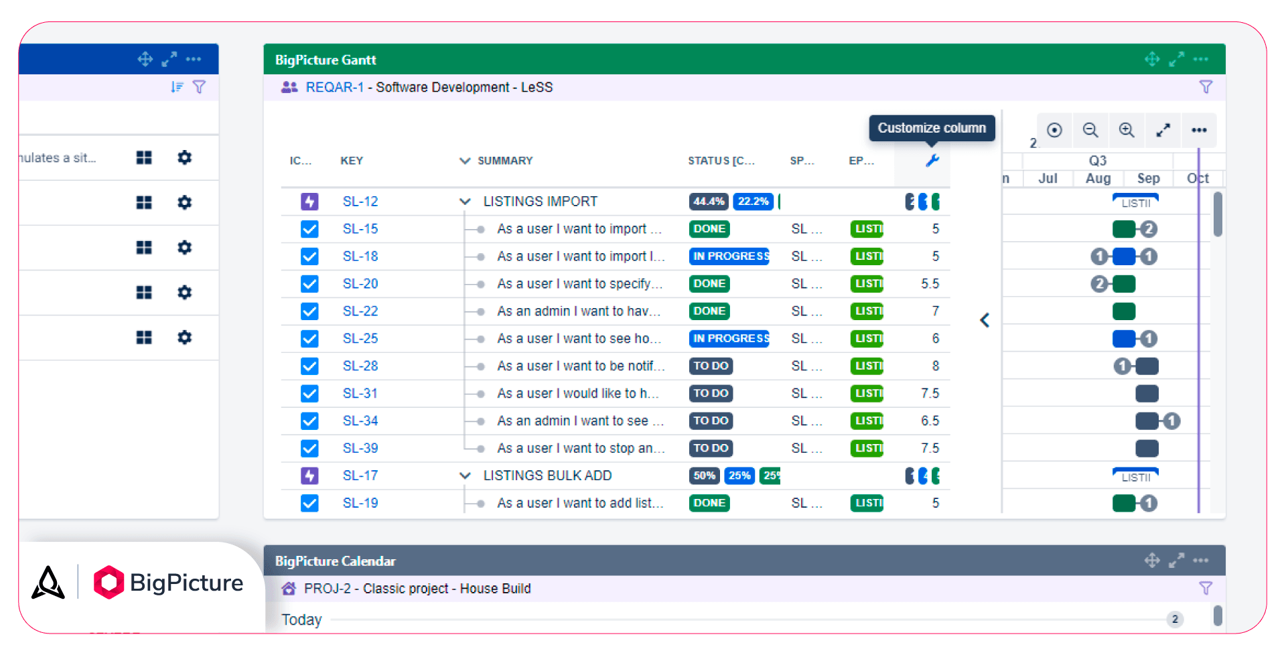Open the Calendar gadget filter funnel
This screenshot has height=655, width=1286.
(x=1206, y=588)
